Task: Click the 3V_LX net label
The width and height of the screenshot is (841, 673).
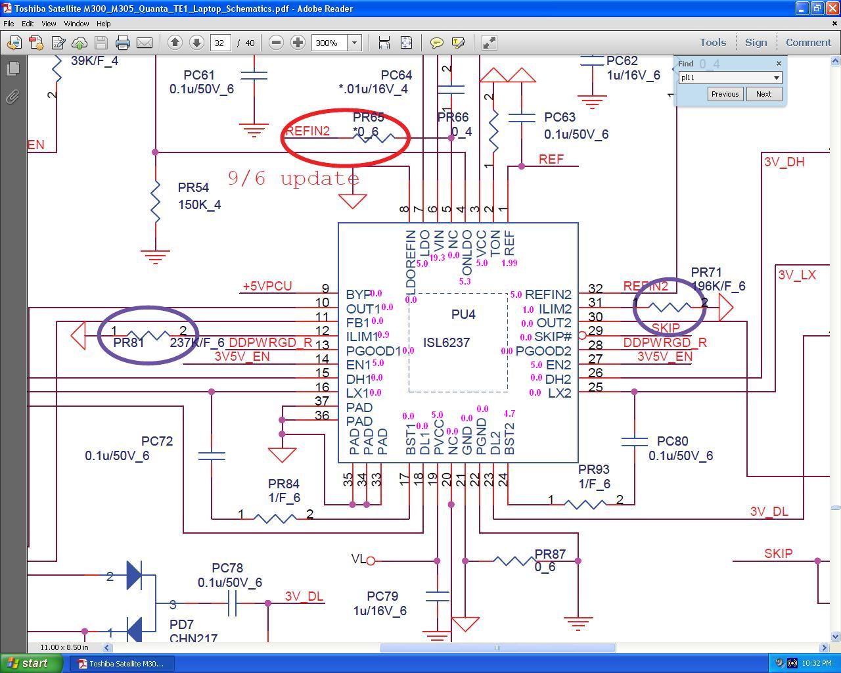Action: point(797,275)
